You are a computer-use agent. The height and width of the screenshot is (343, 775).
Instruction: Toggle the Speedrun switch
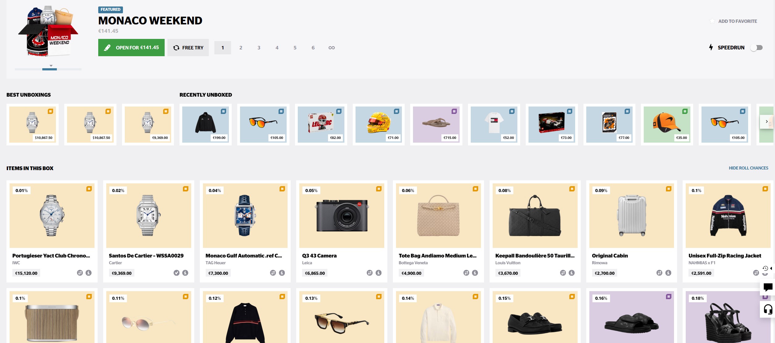tap(757, 48)
